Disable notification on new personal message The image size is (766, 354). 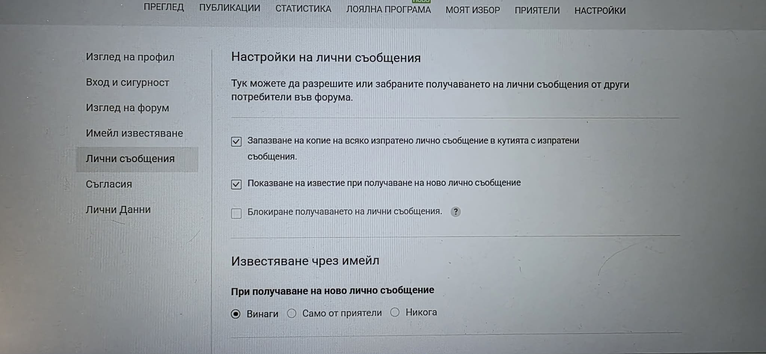coord(236,184)
